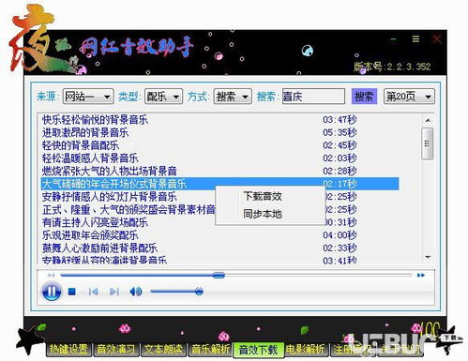The width and height of the screenshot is (468, 361).
Task: Click the volume slider handle
Action: tap(199, 292)
